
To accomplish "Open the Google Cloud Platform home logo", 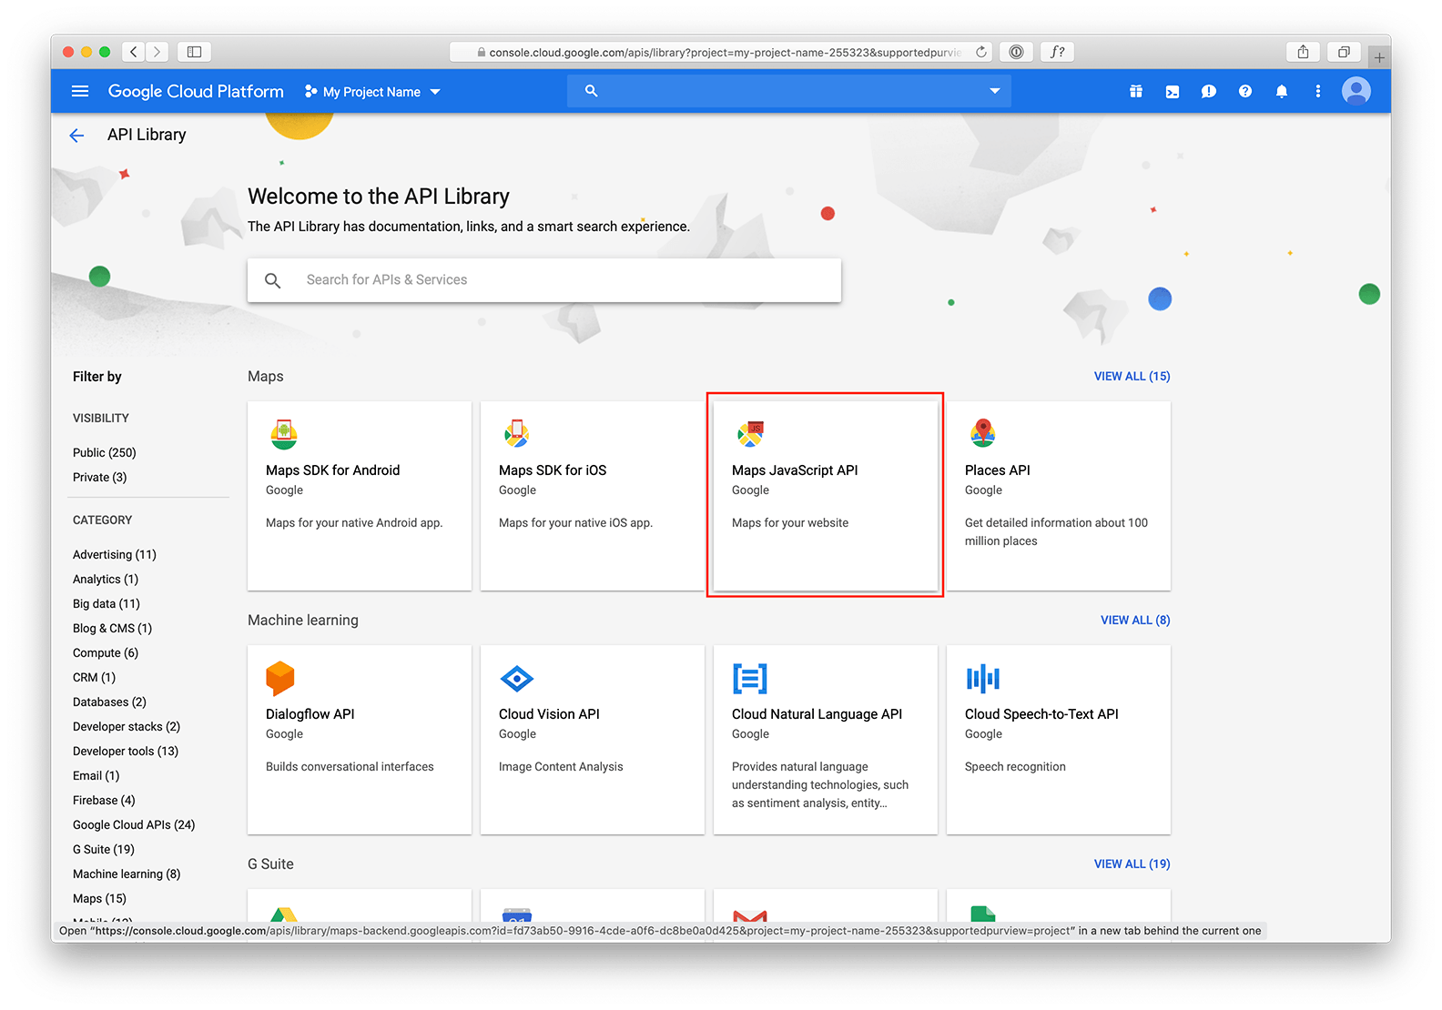I will point(196,91).
